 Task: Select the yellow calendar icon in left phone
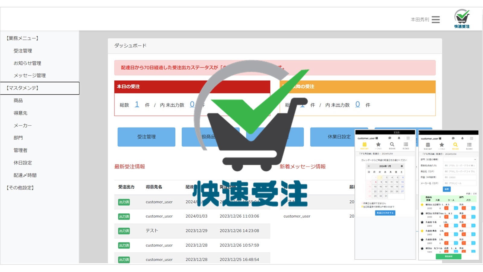(364, 145)
